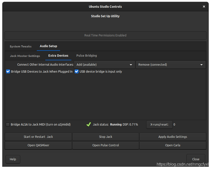Select the Audio Setup tab
Image resolution: width=211 pixels, height=169 pixels.
(x=49, y=46)
